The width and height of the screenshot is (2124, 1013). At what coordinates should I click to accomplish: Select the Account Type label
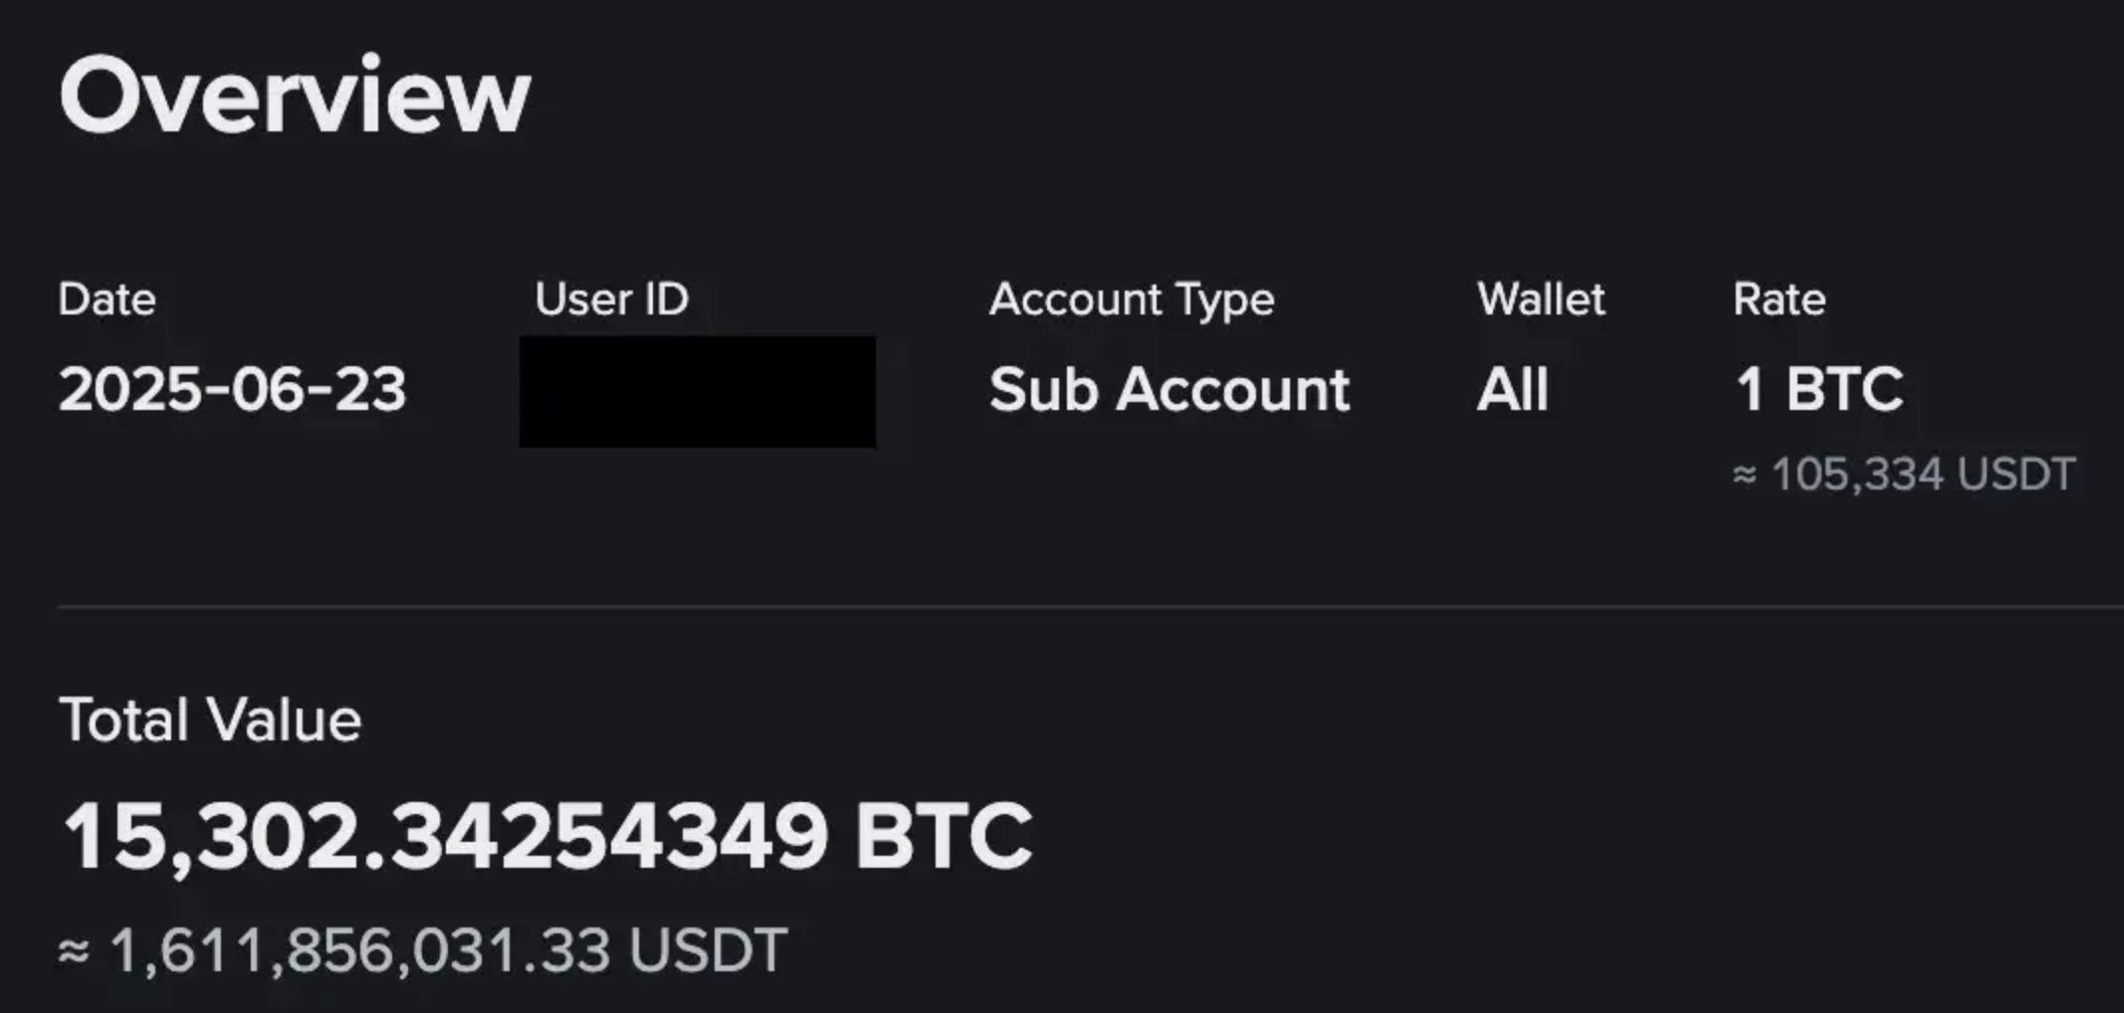coord(1132,301)
